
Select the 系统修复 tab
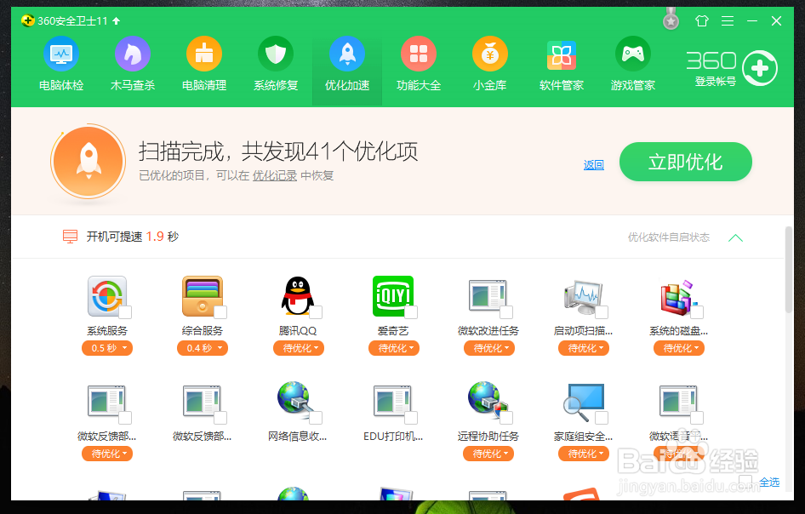pyautogui.click(x=276, y=64)
